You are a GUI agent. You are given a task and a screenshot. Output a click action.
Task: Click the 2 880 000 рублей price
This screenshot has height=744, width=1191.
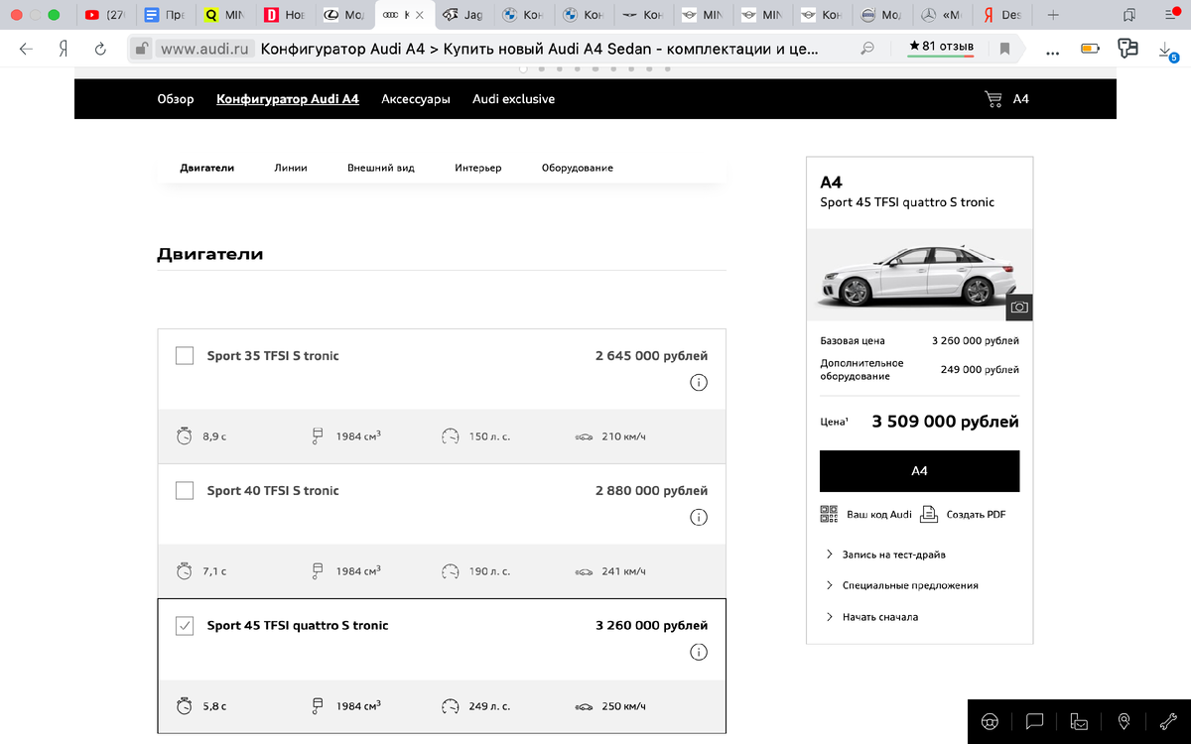click(651, 490)
